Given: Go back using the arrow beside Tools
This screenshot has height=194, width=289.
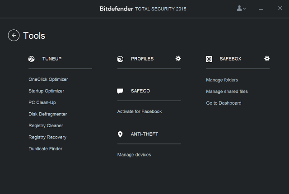Looking at the screenshot, I should pos(14,35).
